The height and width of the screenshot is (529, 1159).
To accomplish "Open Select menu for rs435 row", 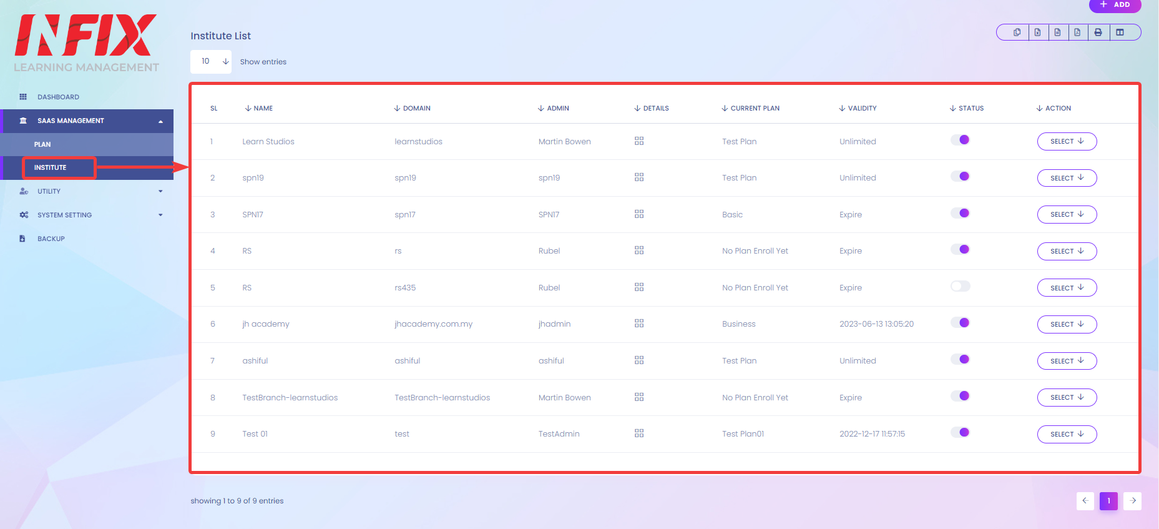I will pyautogui.click(x=1067, y=288).
